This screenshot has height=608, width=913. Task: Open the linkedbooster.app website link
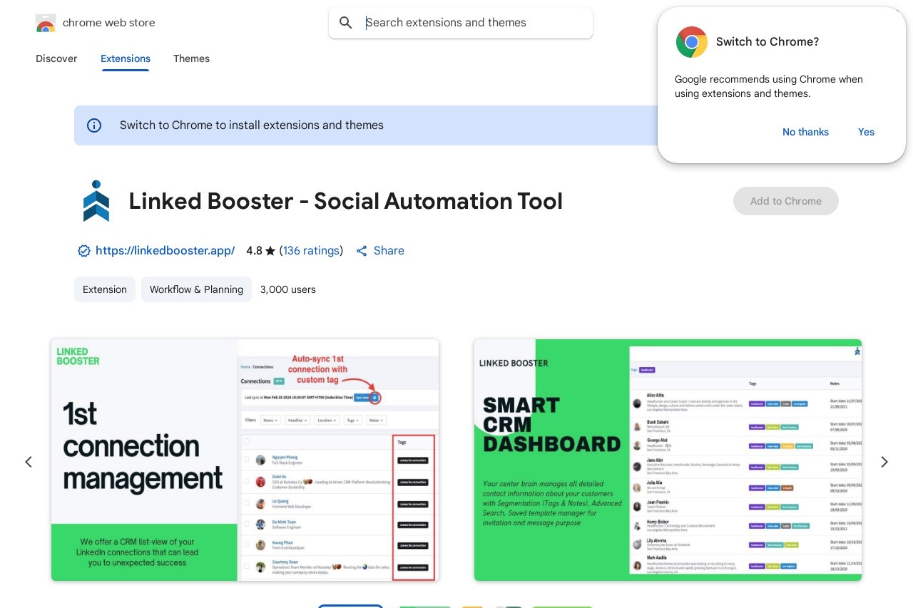[x=165, y=251]
